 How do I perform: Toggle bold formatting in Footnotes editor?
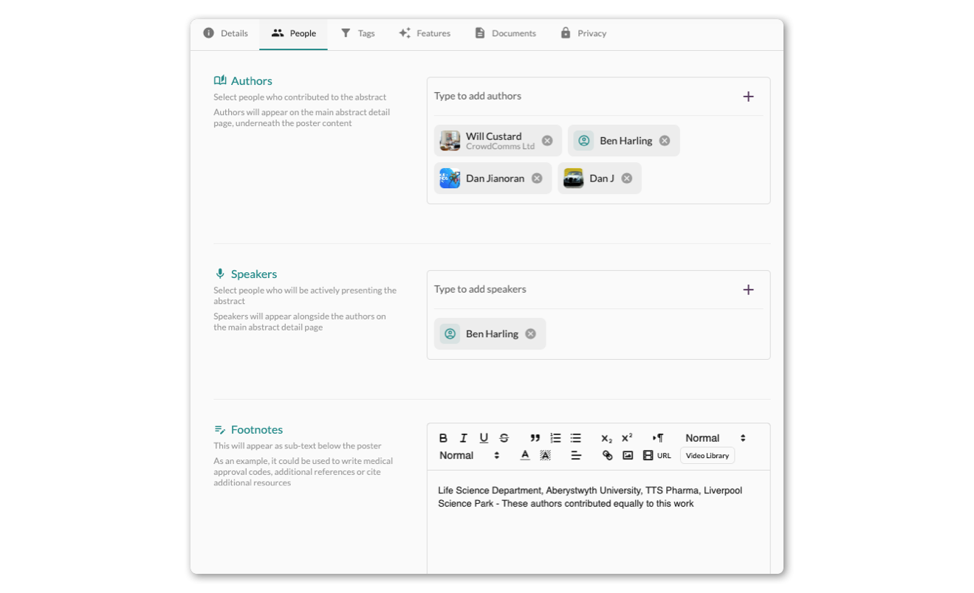point(443,438)
